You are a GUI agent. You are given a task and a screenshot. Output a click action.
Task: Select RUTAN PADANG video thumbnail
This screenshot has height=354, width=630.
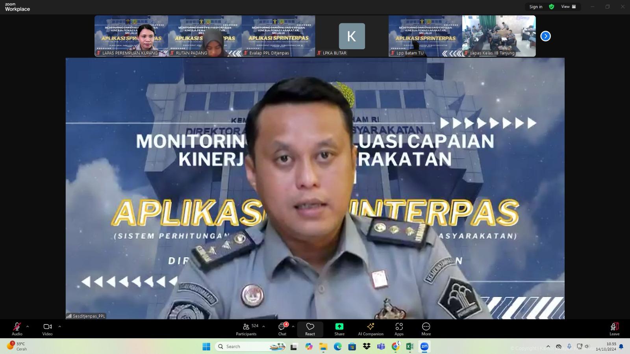pos(205,36)
